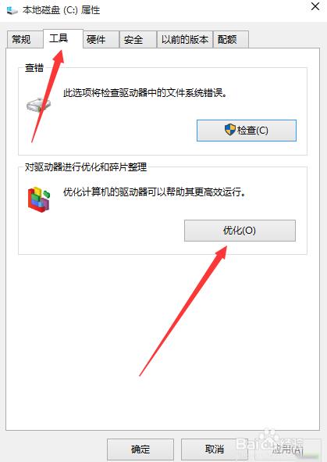
Task: Open the 以前的版本 tab
Action: click(x=185, y=39)
